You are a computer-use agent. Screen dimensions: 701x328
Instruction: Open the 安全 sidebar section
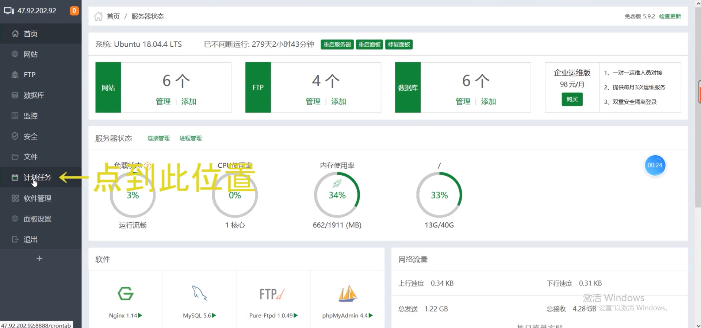(41, 136)
